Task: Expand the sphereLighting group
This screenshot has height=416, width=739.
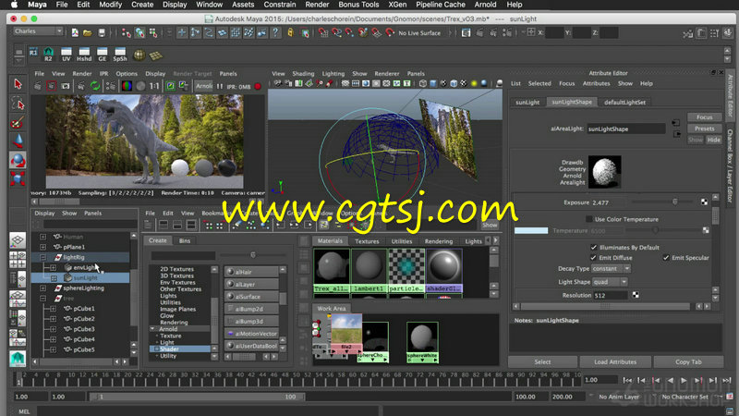Action: pyautogui.click(x=42, y=288)
